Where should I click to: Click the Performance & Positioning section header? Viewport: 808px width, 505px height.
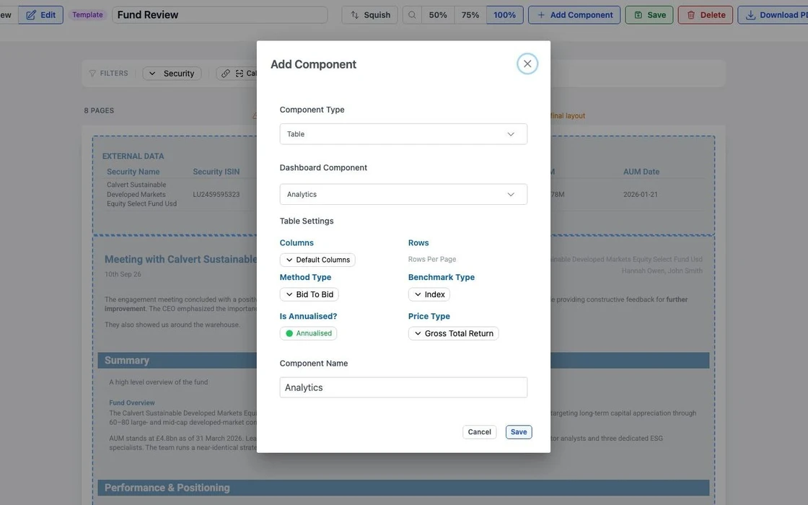coord(403,488)
